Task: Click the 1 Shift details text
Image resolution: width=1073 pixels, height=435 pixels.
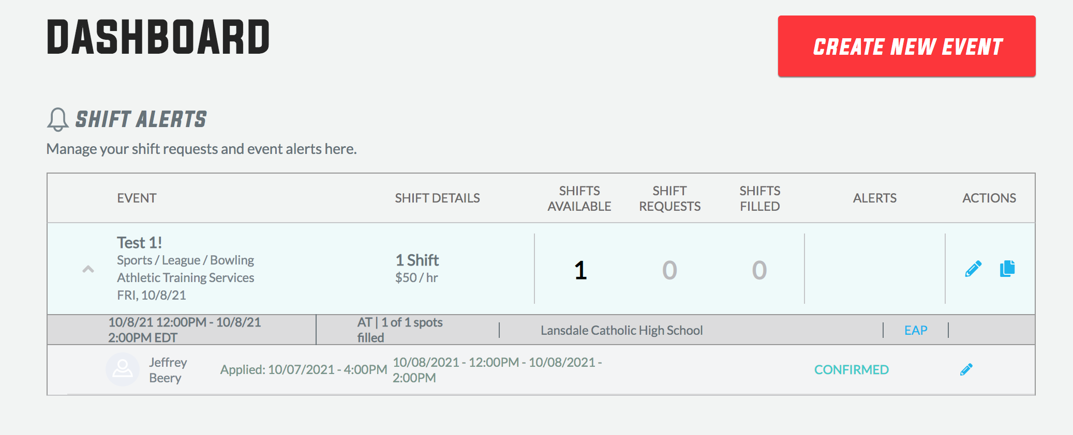Action: tap(417, 260)
